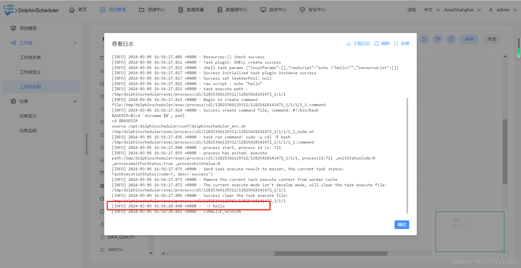Click the 查看日志 dialog title
Viewport: 521px width, 268px height.
(123, 44)
